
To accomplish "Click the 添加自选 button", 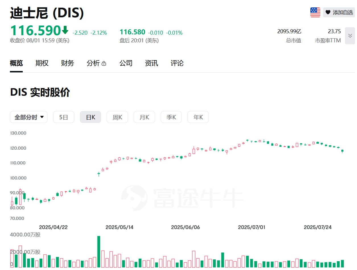I will click(339, 12).
